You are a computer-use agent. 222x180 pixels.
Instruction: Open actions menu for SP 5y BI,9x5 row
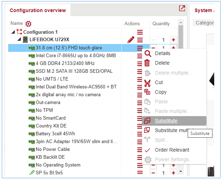140,173
